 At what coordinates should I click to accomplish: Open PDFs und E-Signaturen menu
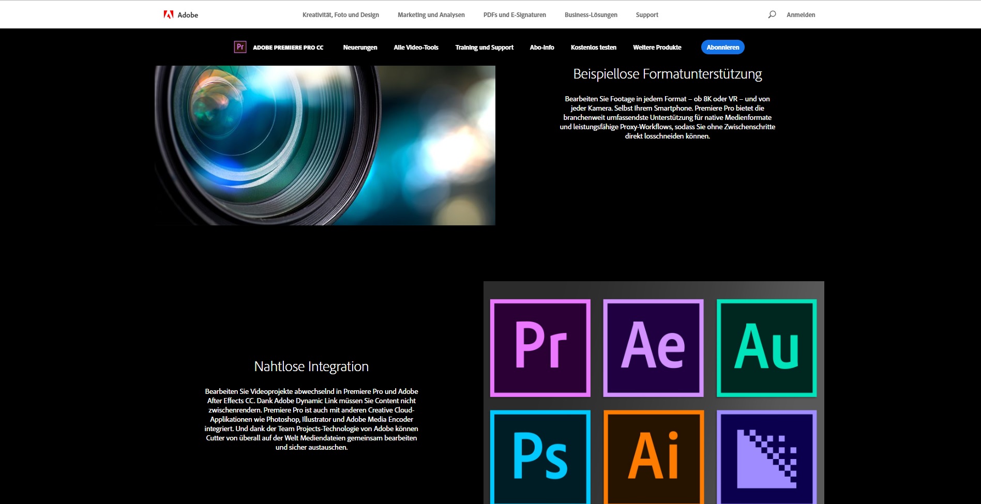pyautogui.click(x=515, y=15)
